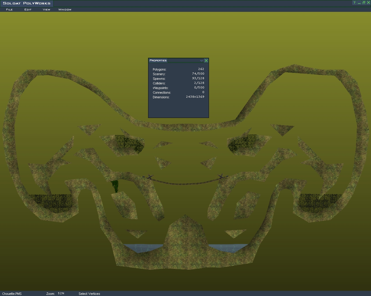Click the Properties panel title tab
This screenshot has width=371, height=296.
(x=158, y=60)
